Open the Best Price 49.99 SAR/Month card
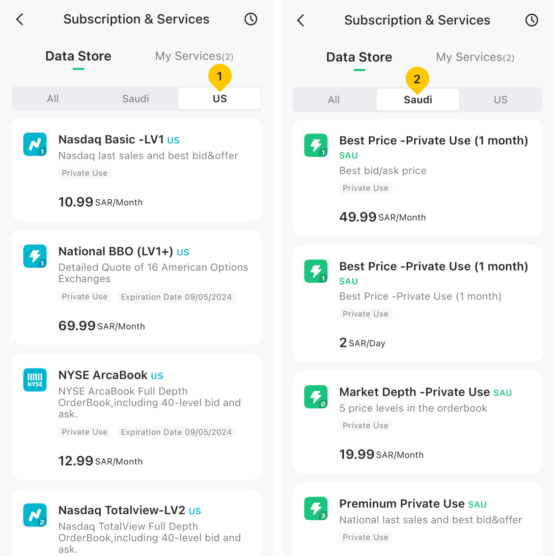The width and height of the screenshot is (554, 556). (x=417, y=178)
